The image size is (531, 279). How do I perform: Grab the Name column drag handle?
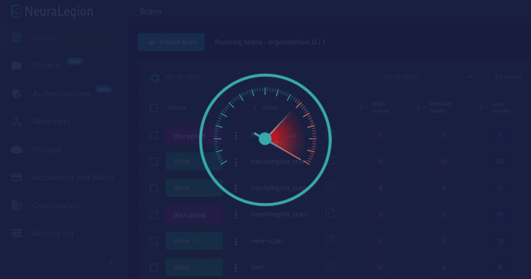[x=255, y=107]
